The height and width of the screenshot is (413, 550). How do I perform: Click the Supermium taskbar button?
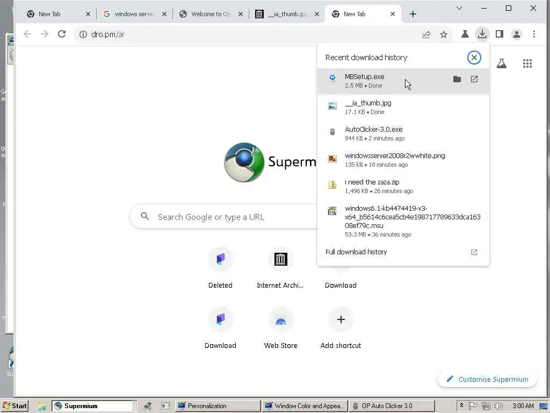point(93,406)
